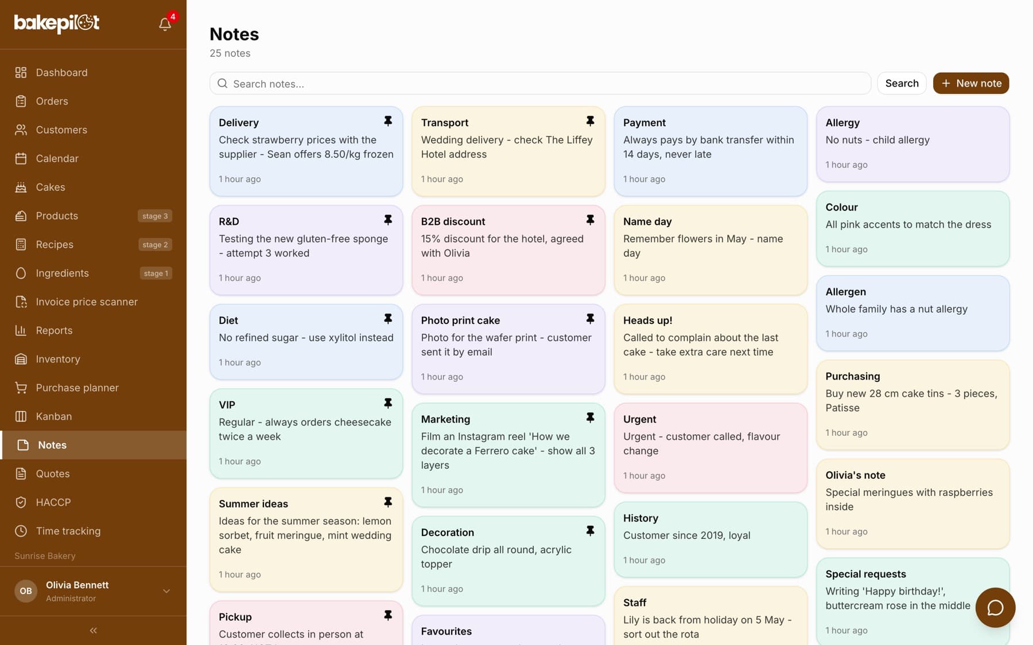
Task: Open the chat bubble widget
Action: (995, 608)
